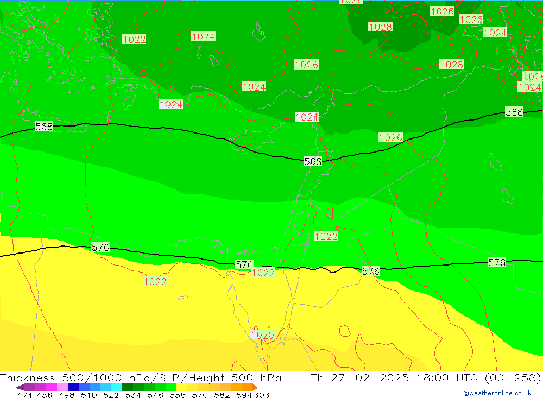Screen dimensions: 543x398
Task: Click the '1020' pressure label on the map
Action: pyautogui.click(x=262, y=335)
